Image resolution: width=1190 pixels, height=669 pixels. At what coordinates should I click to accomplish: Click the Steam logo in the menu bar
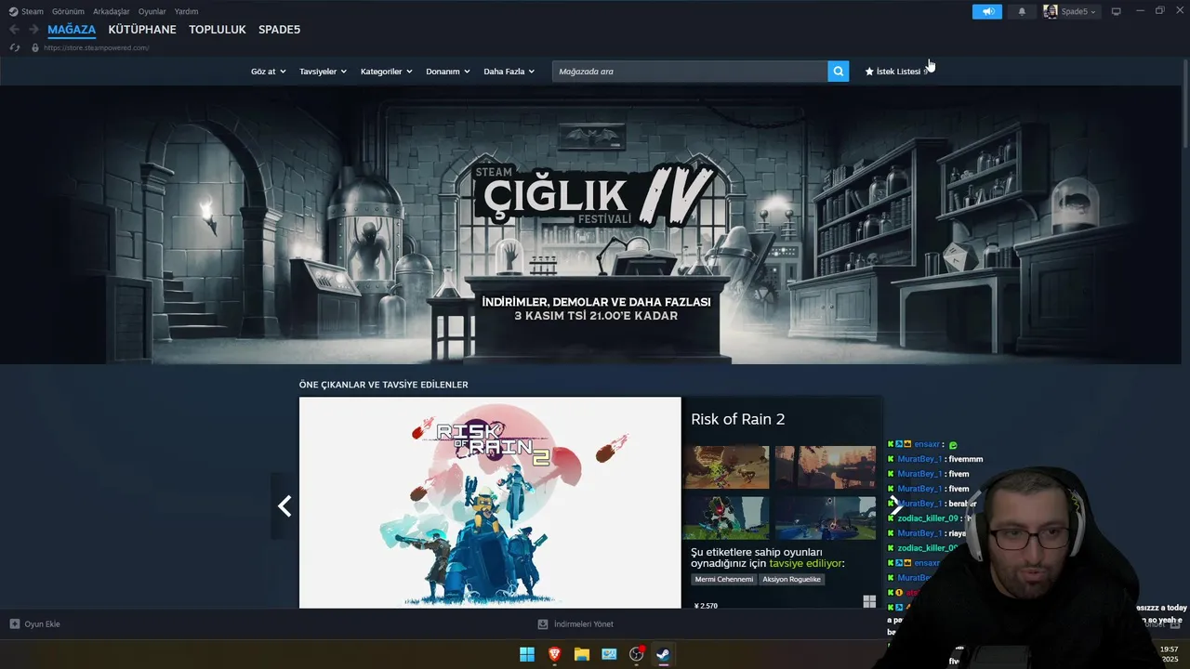13,11
